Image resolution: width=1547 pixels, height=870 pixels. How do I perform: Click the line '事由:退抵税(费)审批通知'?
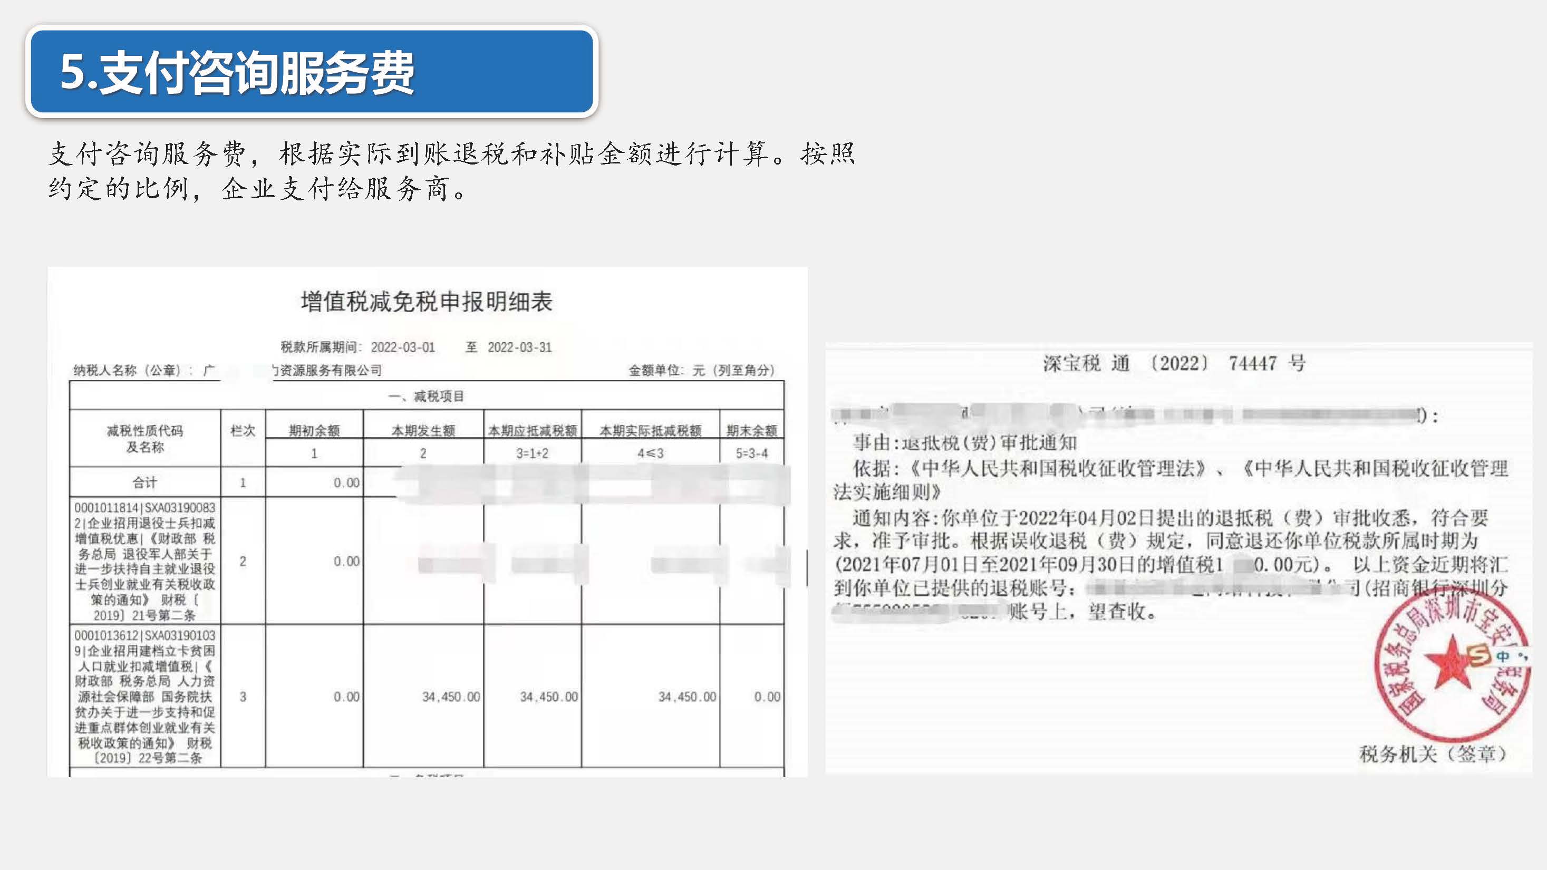[x=965, y=442]
